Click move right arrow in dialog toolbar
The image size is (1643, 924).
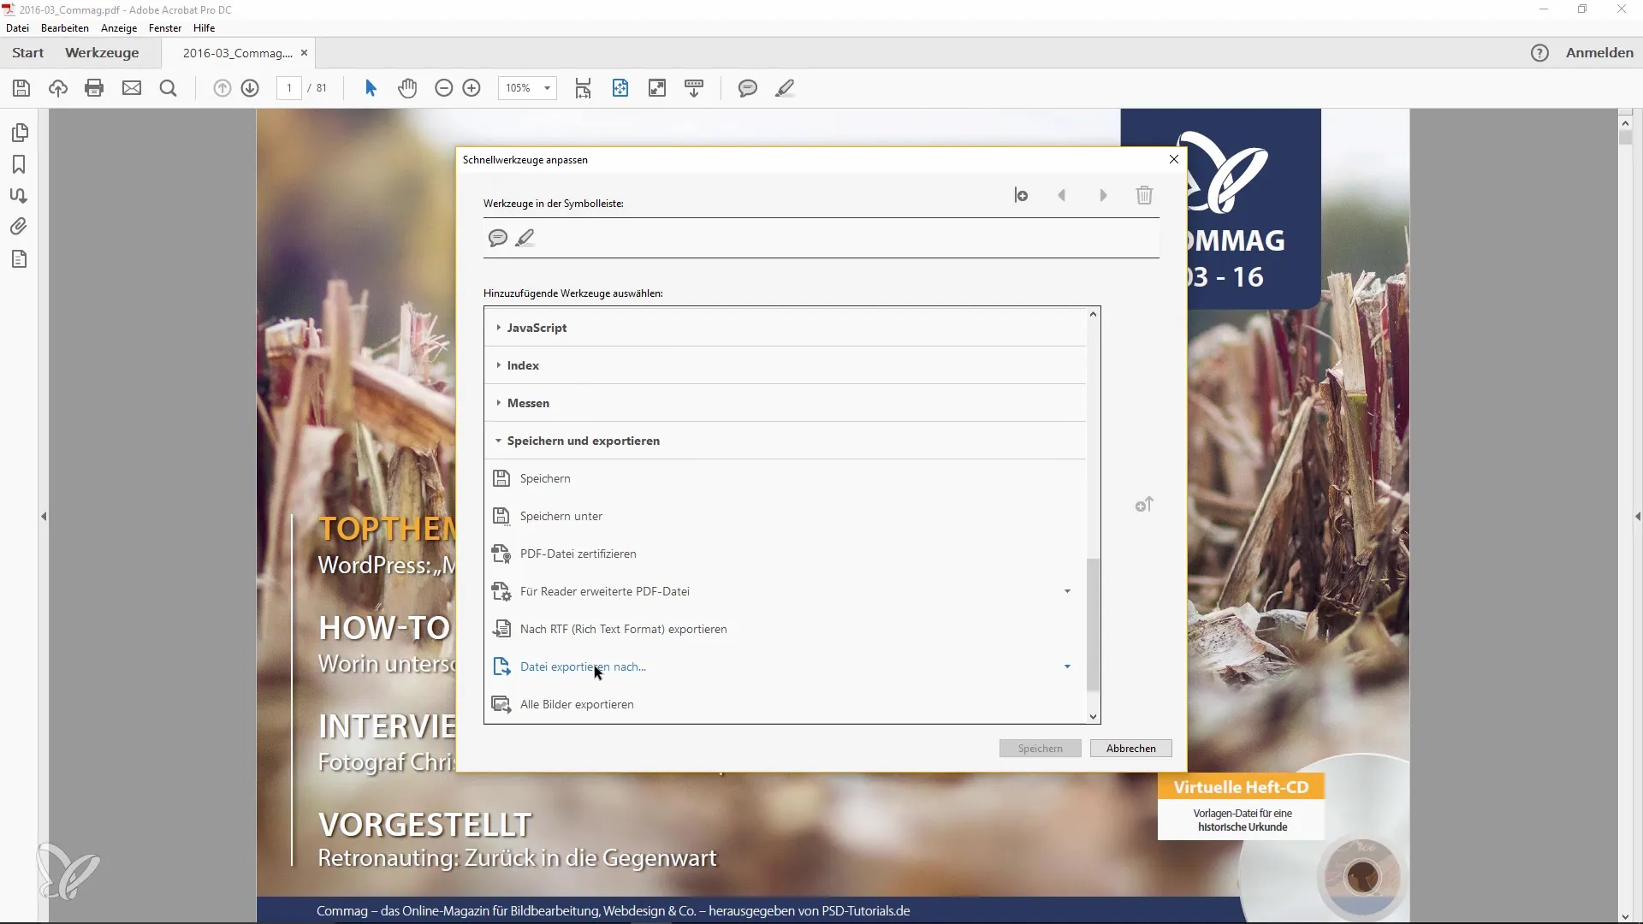point(1103,196)
